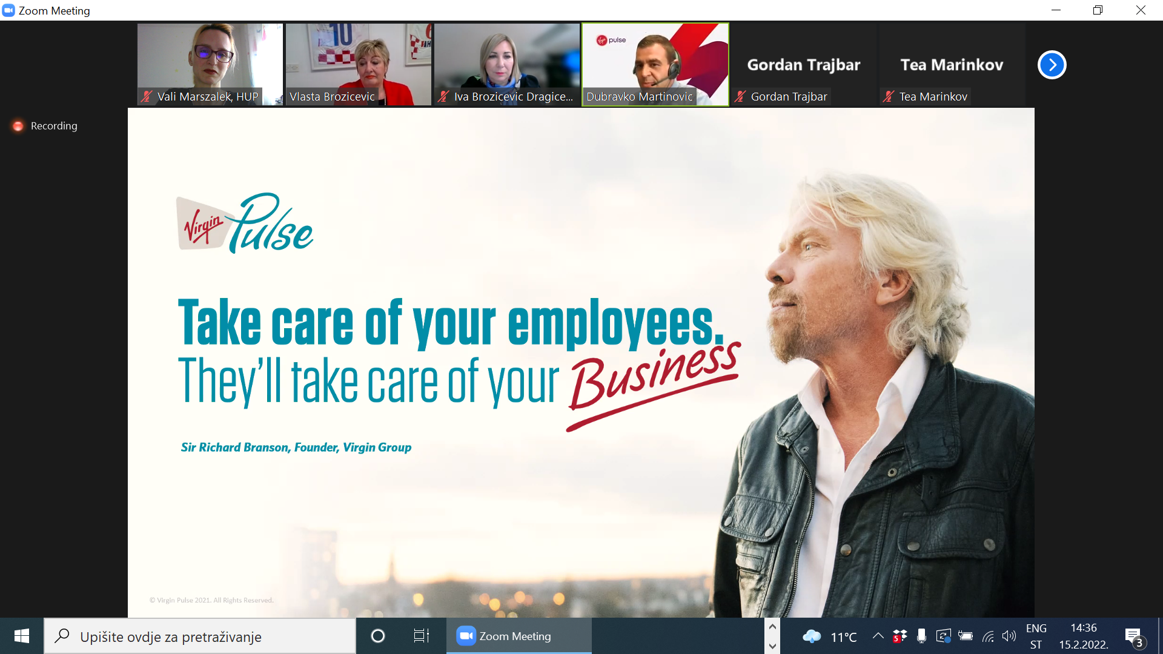Open the volume control in system tray
This screenshot has height=654, width=1163.
[1009, 636]
